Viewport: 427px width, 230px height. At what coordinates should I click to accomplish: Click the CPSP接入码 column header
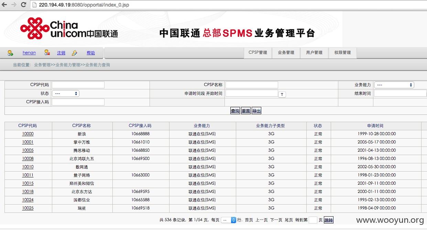(140, 126)
